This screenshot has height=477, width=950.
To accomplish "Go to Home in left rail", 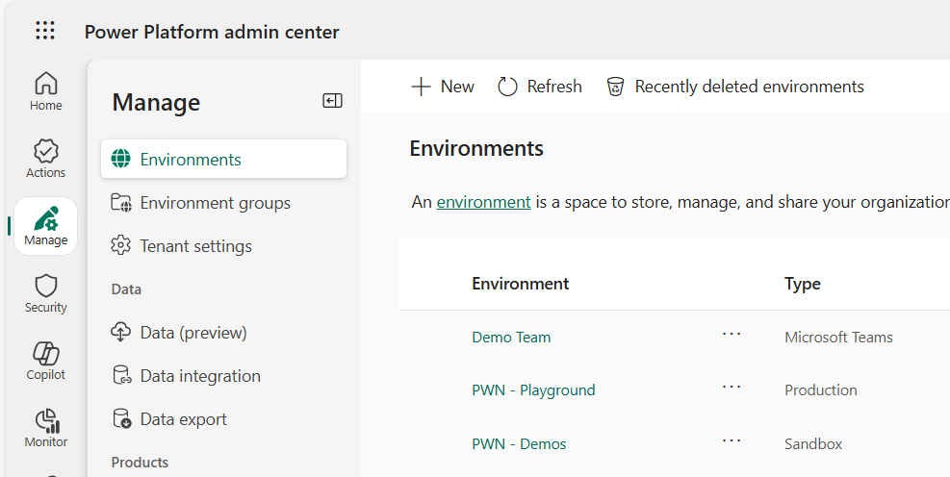I will 45,91.
